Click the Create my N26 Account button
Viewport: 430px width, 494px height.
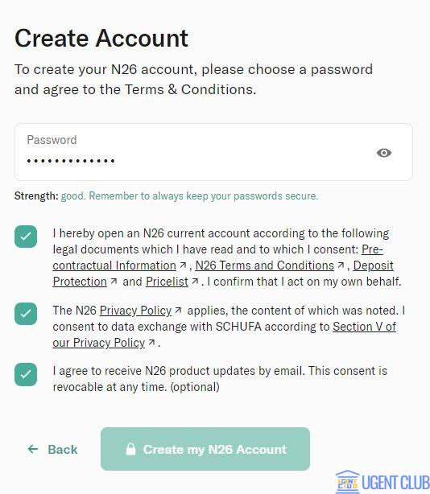pos(205,449)
